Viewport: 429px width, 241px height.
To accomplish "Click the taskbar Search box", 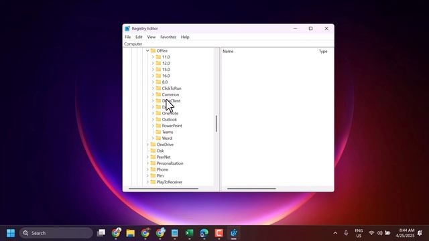I will (56, 233).
